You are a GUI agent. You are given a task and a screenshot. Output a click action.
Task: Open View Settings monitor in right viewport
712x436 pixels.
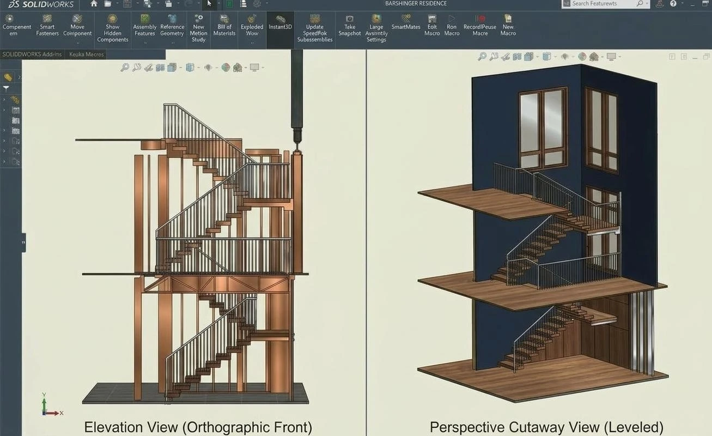611,57
